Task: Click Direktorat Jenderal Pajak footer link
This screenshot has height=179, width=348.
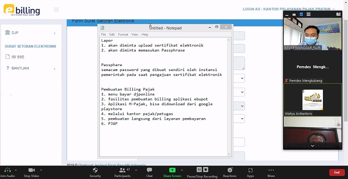Action: coord(112,165)
